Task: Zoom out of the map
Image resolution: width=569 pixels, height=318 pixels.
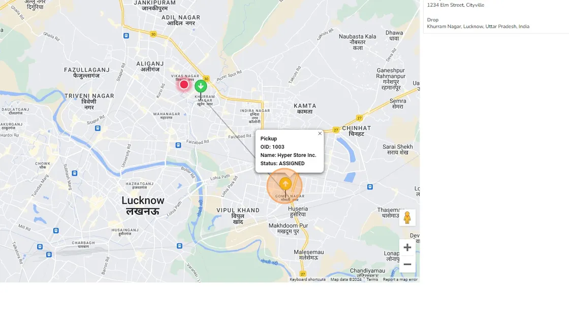Action: [x=407, y=264]
